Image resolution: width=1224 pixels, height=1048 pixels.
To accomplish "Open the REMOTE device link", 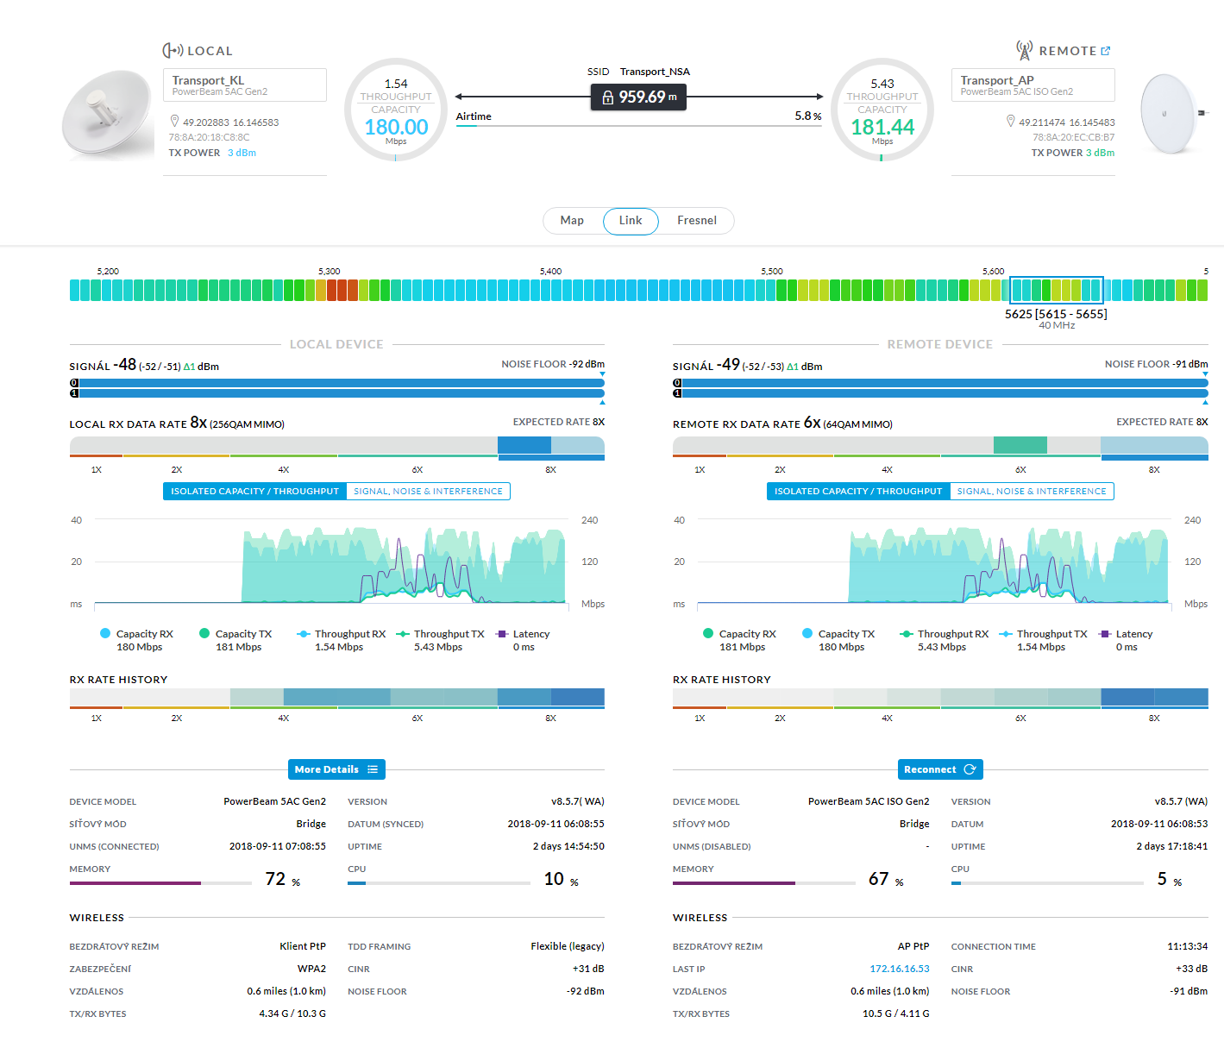I will pyautogui.click(x=1075, y=51).
